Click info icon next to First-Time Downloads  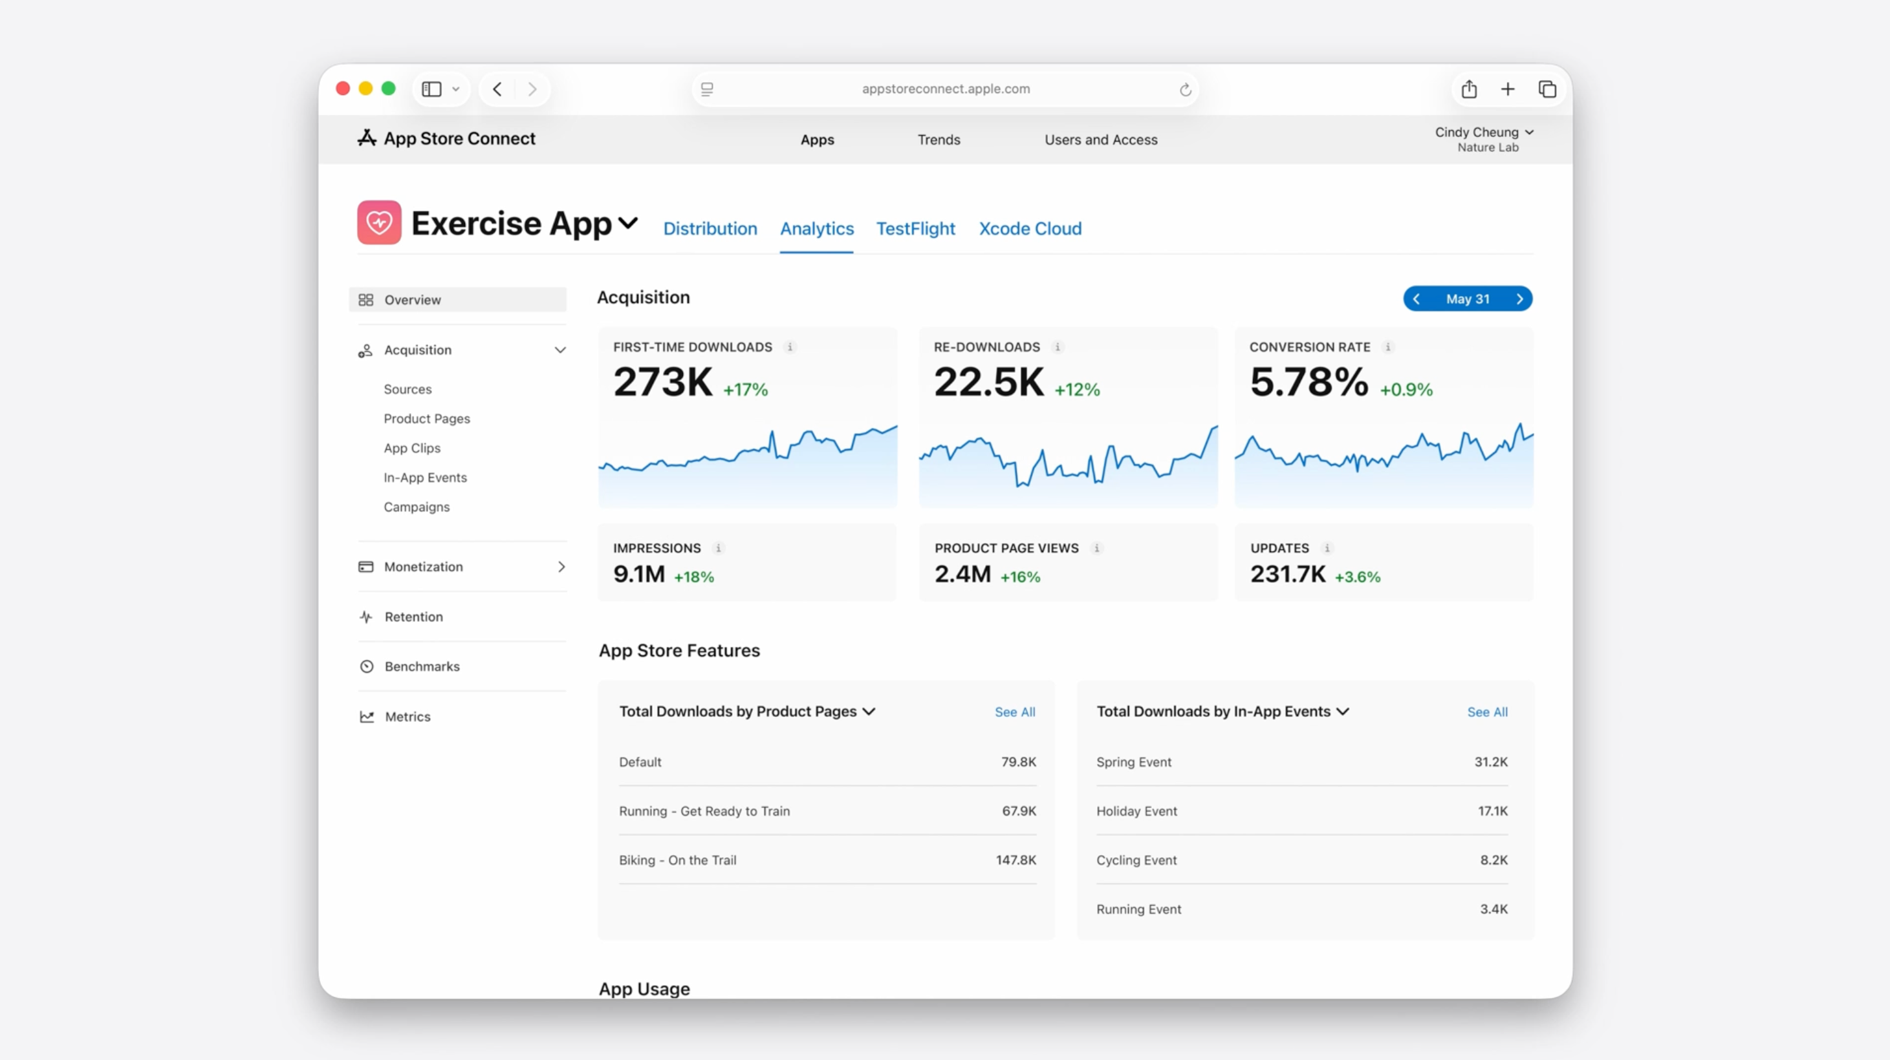pyautogui.click(x=790, y=346)
